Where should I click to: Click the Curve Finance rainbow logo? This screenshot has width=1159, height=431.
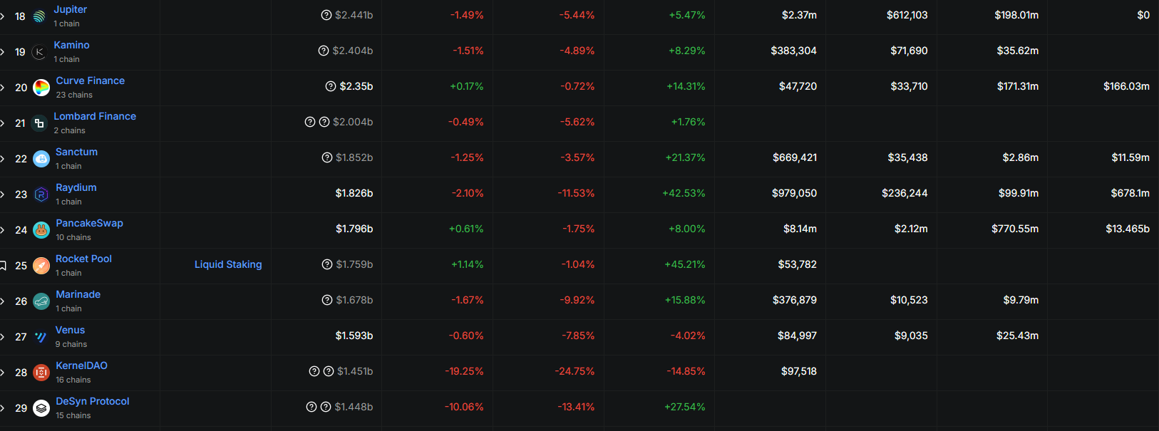pos(41,88)
